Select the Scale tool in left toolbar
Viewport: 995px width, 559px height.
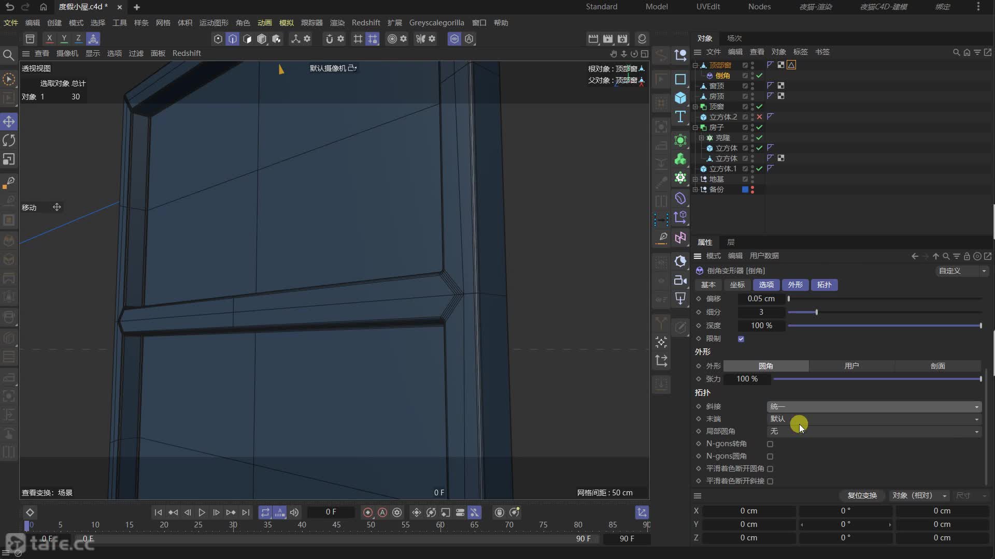pyautogui.click(x=9, y=159)
